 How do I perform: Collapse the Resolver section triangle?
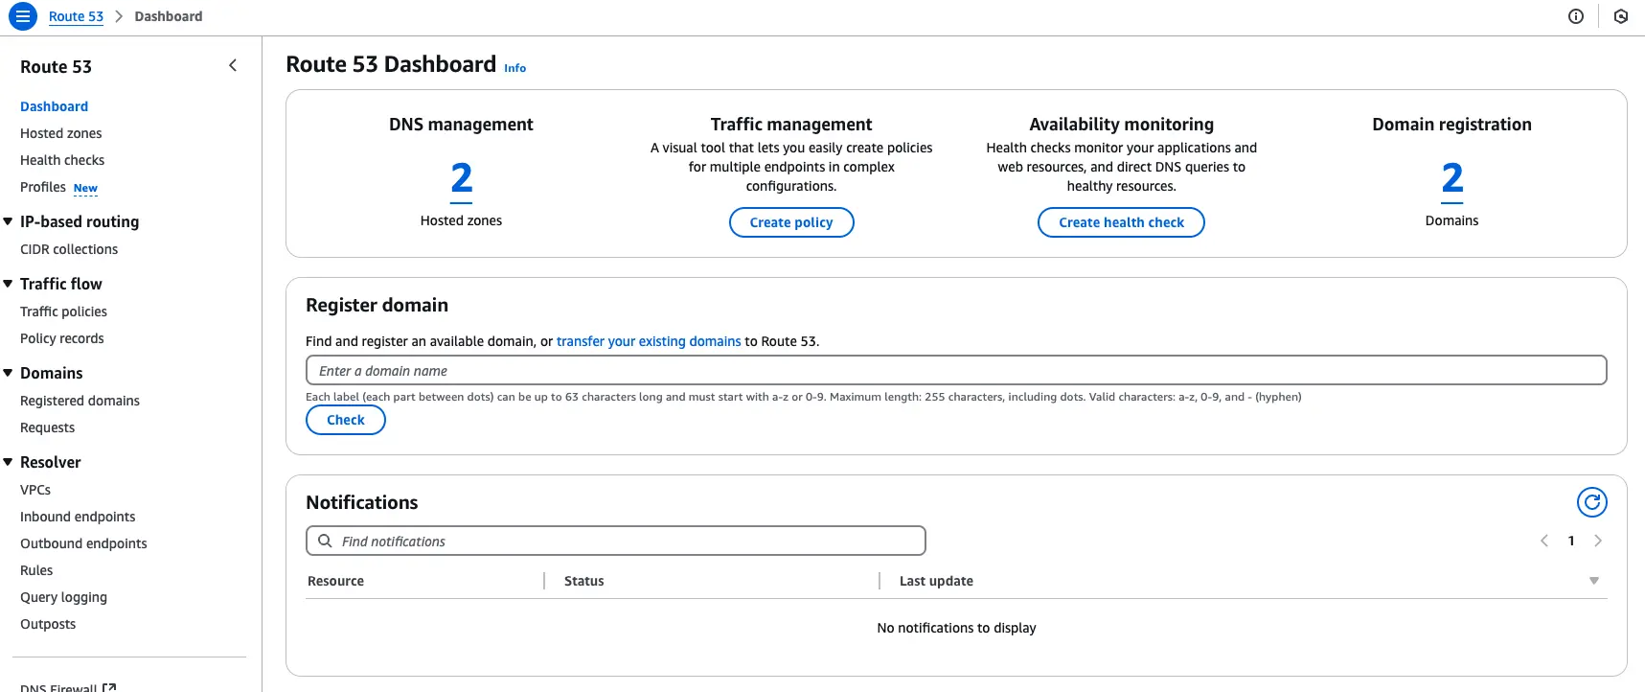9,462
